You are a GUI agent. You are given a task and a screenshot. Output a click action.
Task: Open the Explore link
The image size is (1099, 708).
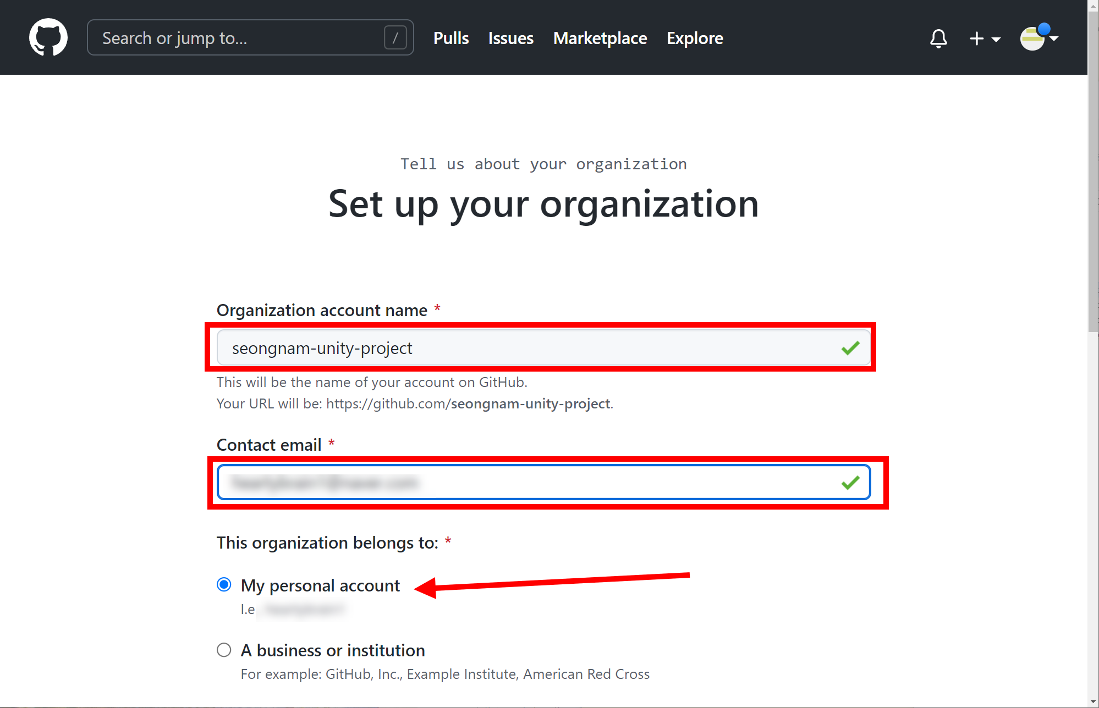click(695, 38)
